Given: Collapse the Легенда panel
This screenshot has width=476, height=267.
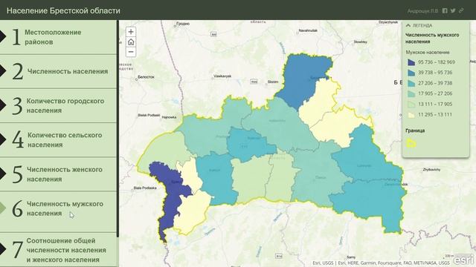Looking at the screenshot, I should pos(408,25).
